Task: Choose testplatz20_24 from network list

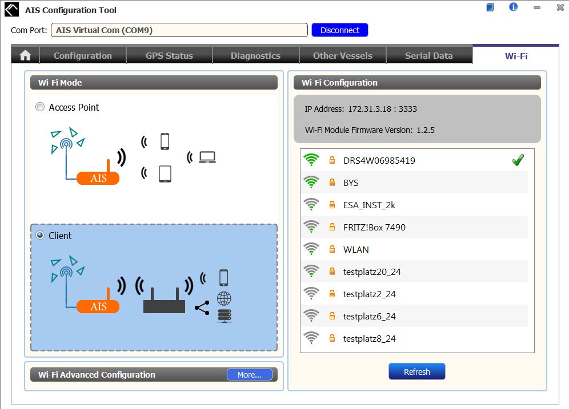Action: [372, 272]
